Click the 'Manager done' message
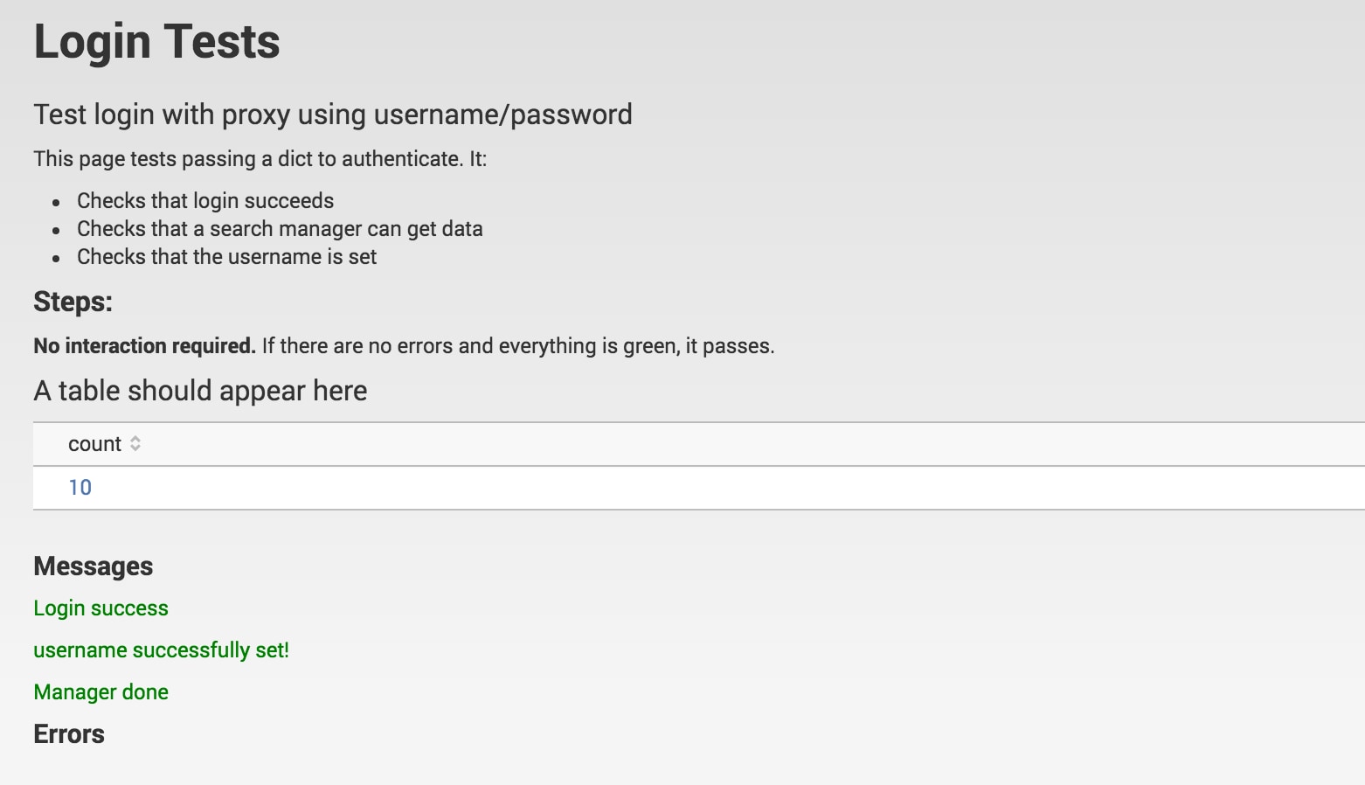Image resolution: width=1365 pixels, height=785 pixels. [x=100, y=692]
